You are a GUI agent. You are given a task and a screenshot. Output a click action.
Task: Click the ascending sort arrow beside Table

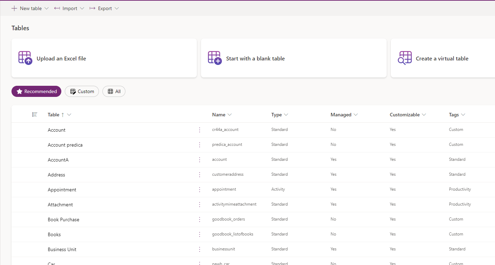pyautogui.click(x=63, y=115)
